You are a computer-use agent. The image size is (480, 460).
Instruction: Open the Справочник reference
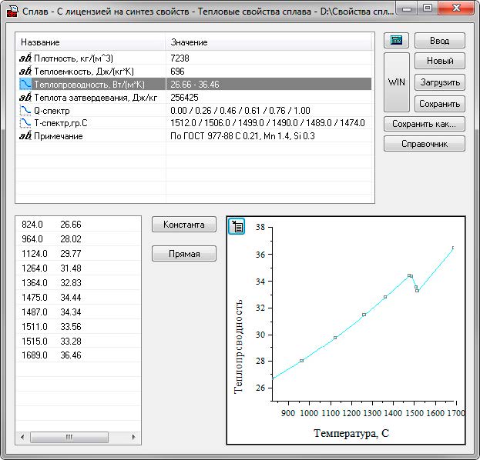425,144
